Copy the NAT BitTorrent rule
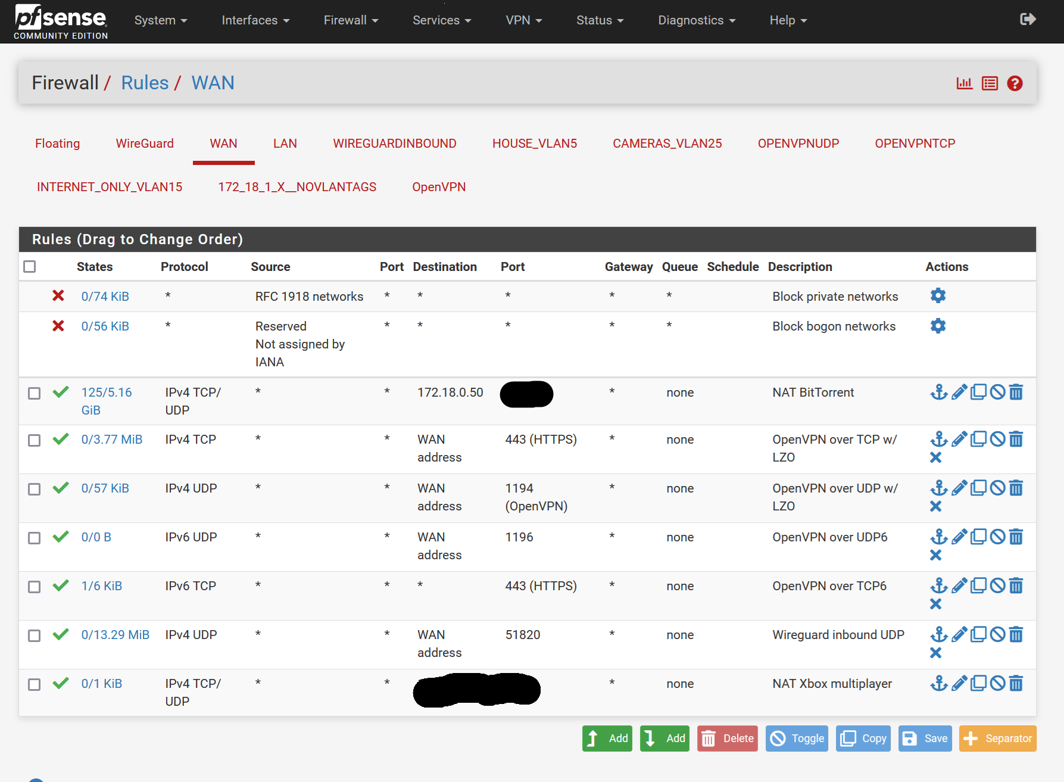1064x782 pixels. tap(978, 392)
